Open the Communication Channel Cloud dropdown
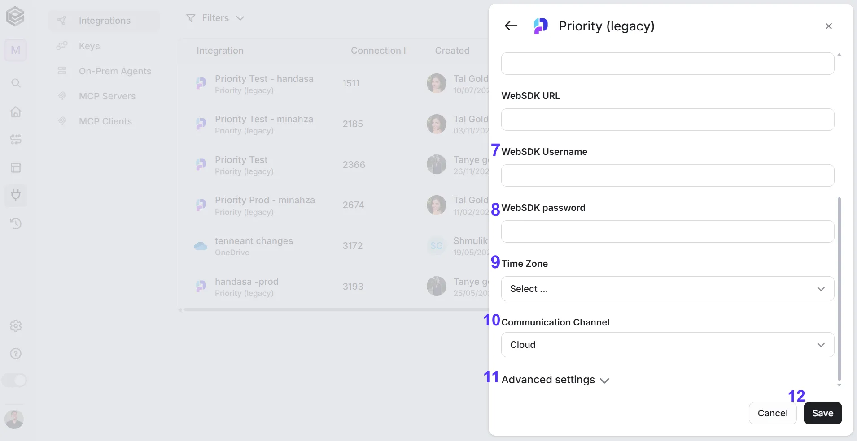This screenshot has width=857, height=441. [x=668, y=345]
